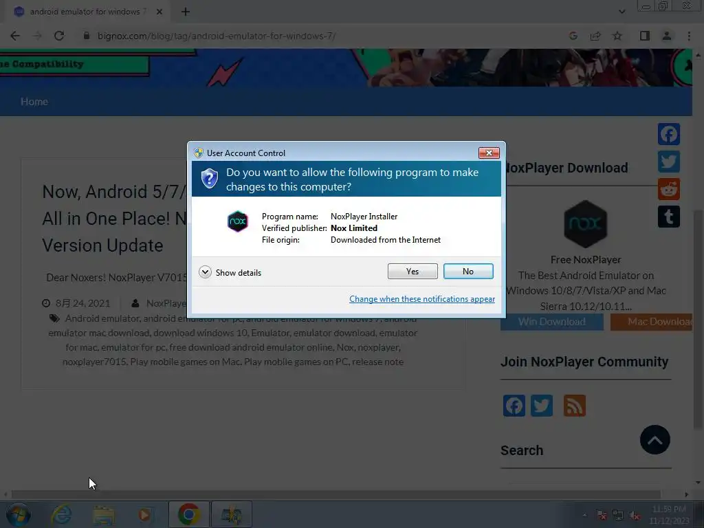Share to Twitter from the side share bar

tap(669, 162)
